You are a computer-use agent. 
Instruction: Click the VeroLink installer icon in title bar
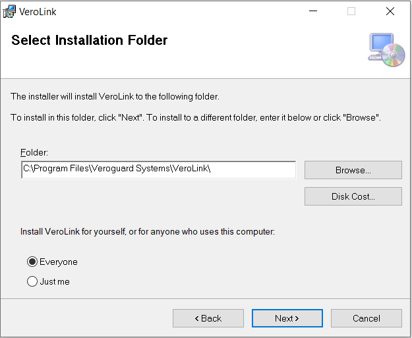tap(10, 12)
